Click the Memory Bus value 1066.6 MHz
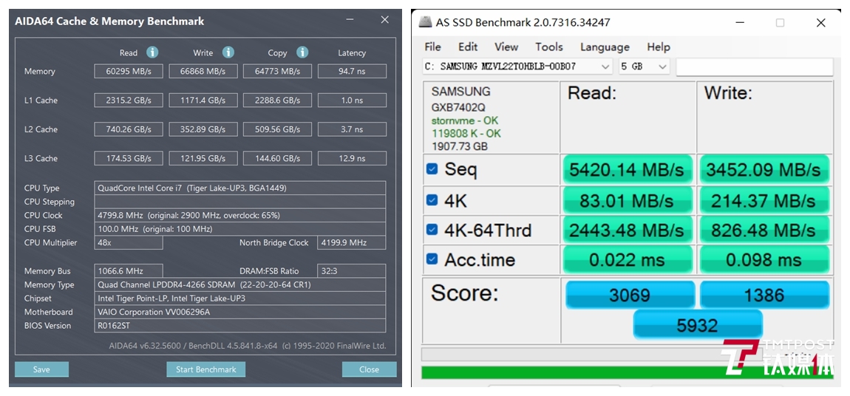 coord(129,271)
